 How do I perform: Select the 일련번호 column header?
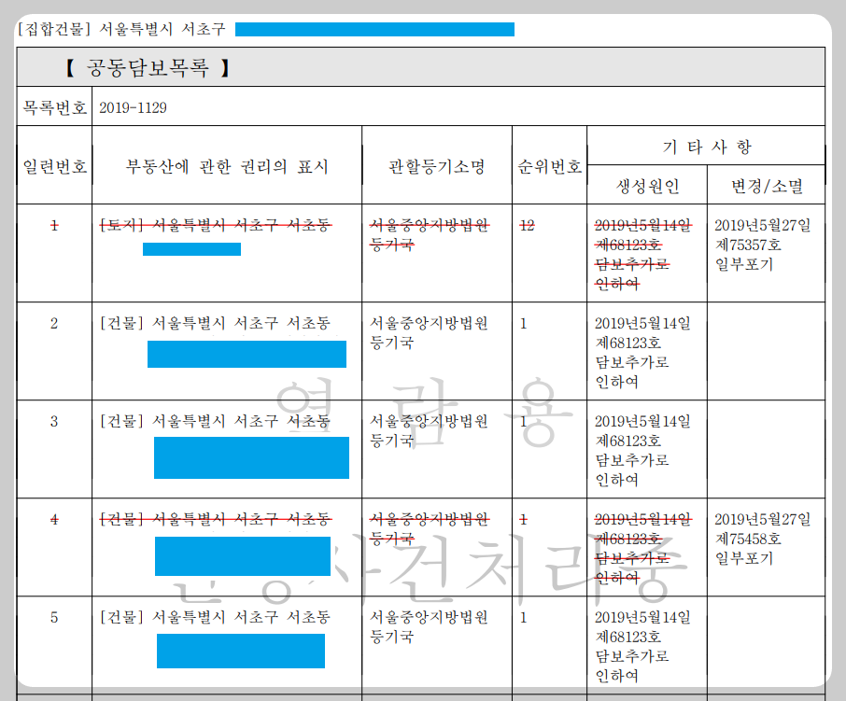tap(53, 165)
